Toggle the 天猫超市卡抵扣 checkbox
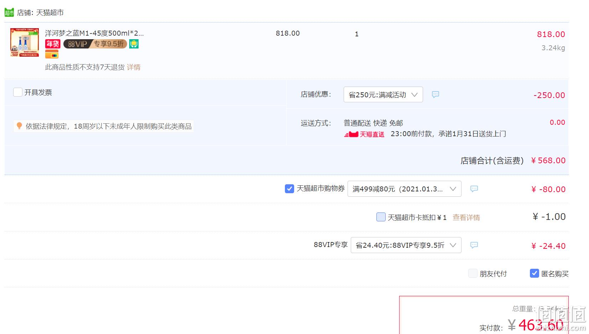Image resolution: width=589 pixels, height=334 pixels. pos(381,217)
